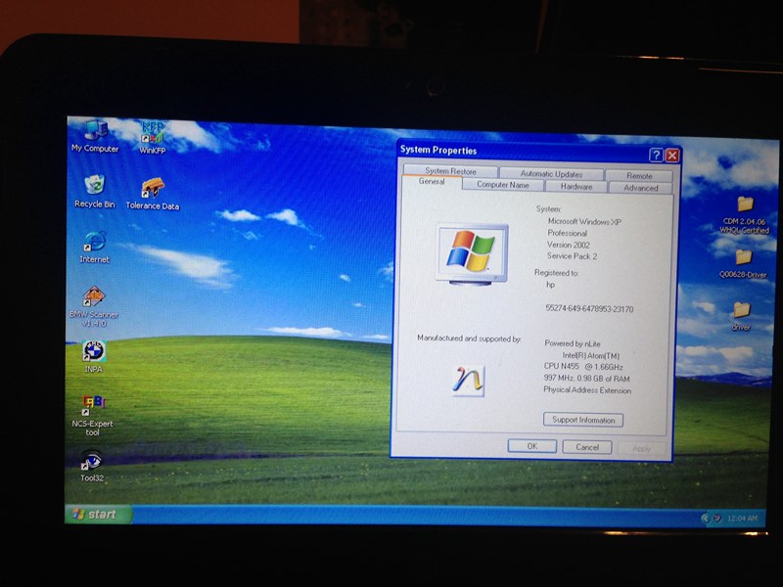Open the Computer Name tab
The image size is (783, 587).
click(502, 185)
